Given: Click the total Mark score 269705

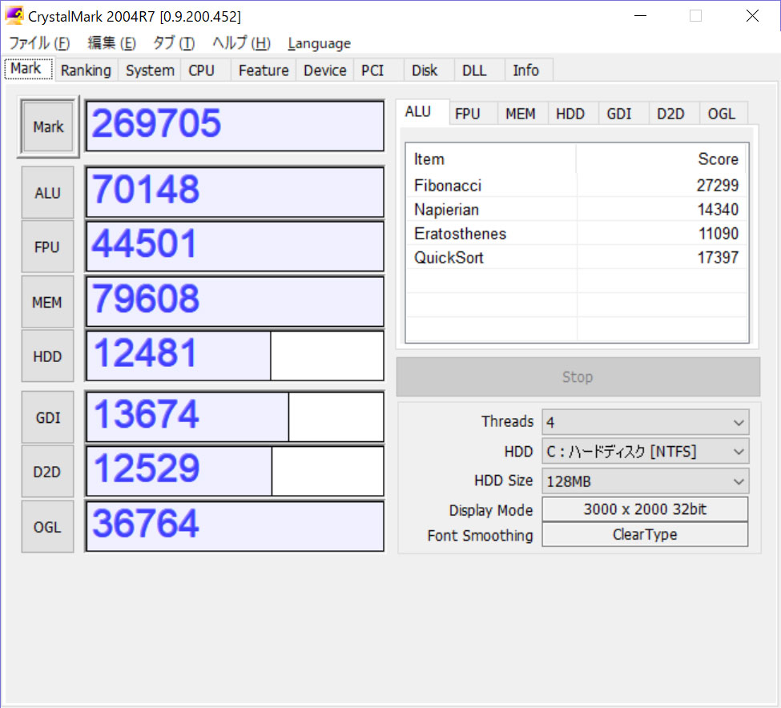Looking at the screenshot, I should 235,127.
